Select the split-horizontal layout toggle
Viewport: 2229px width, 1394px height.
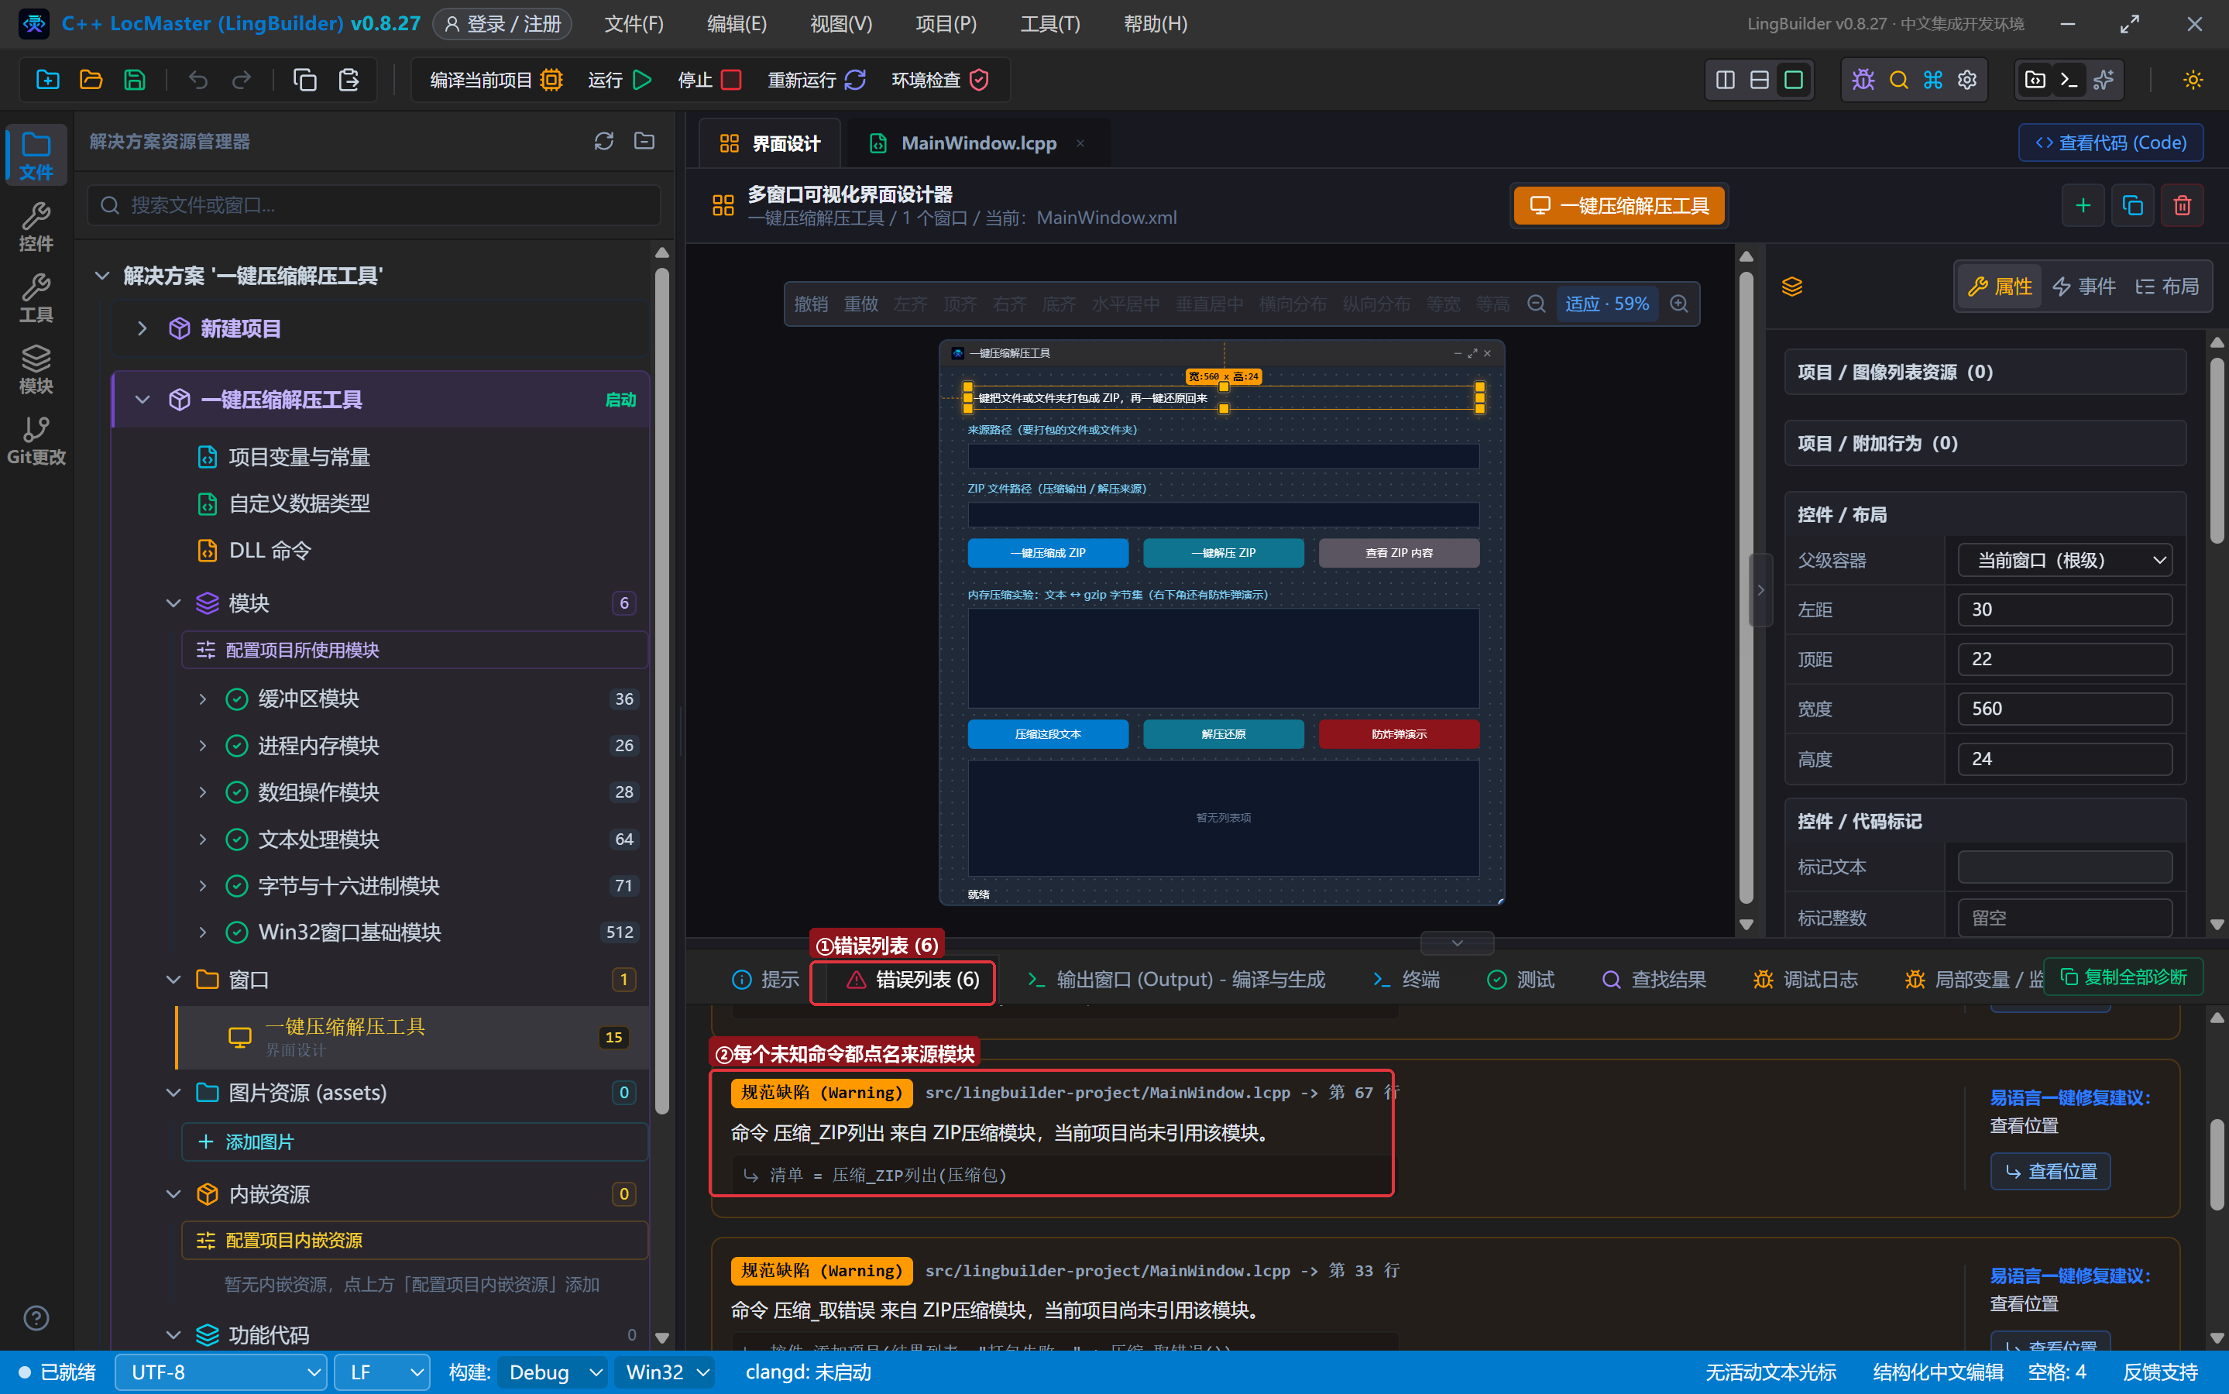pos(1760,81)
